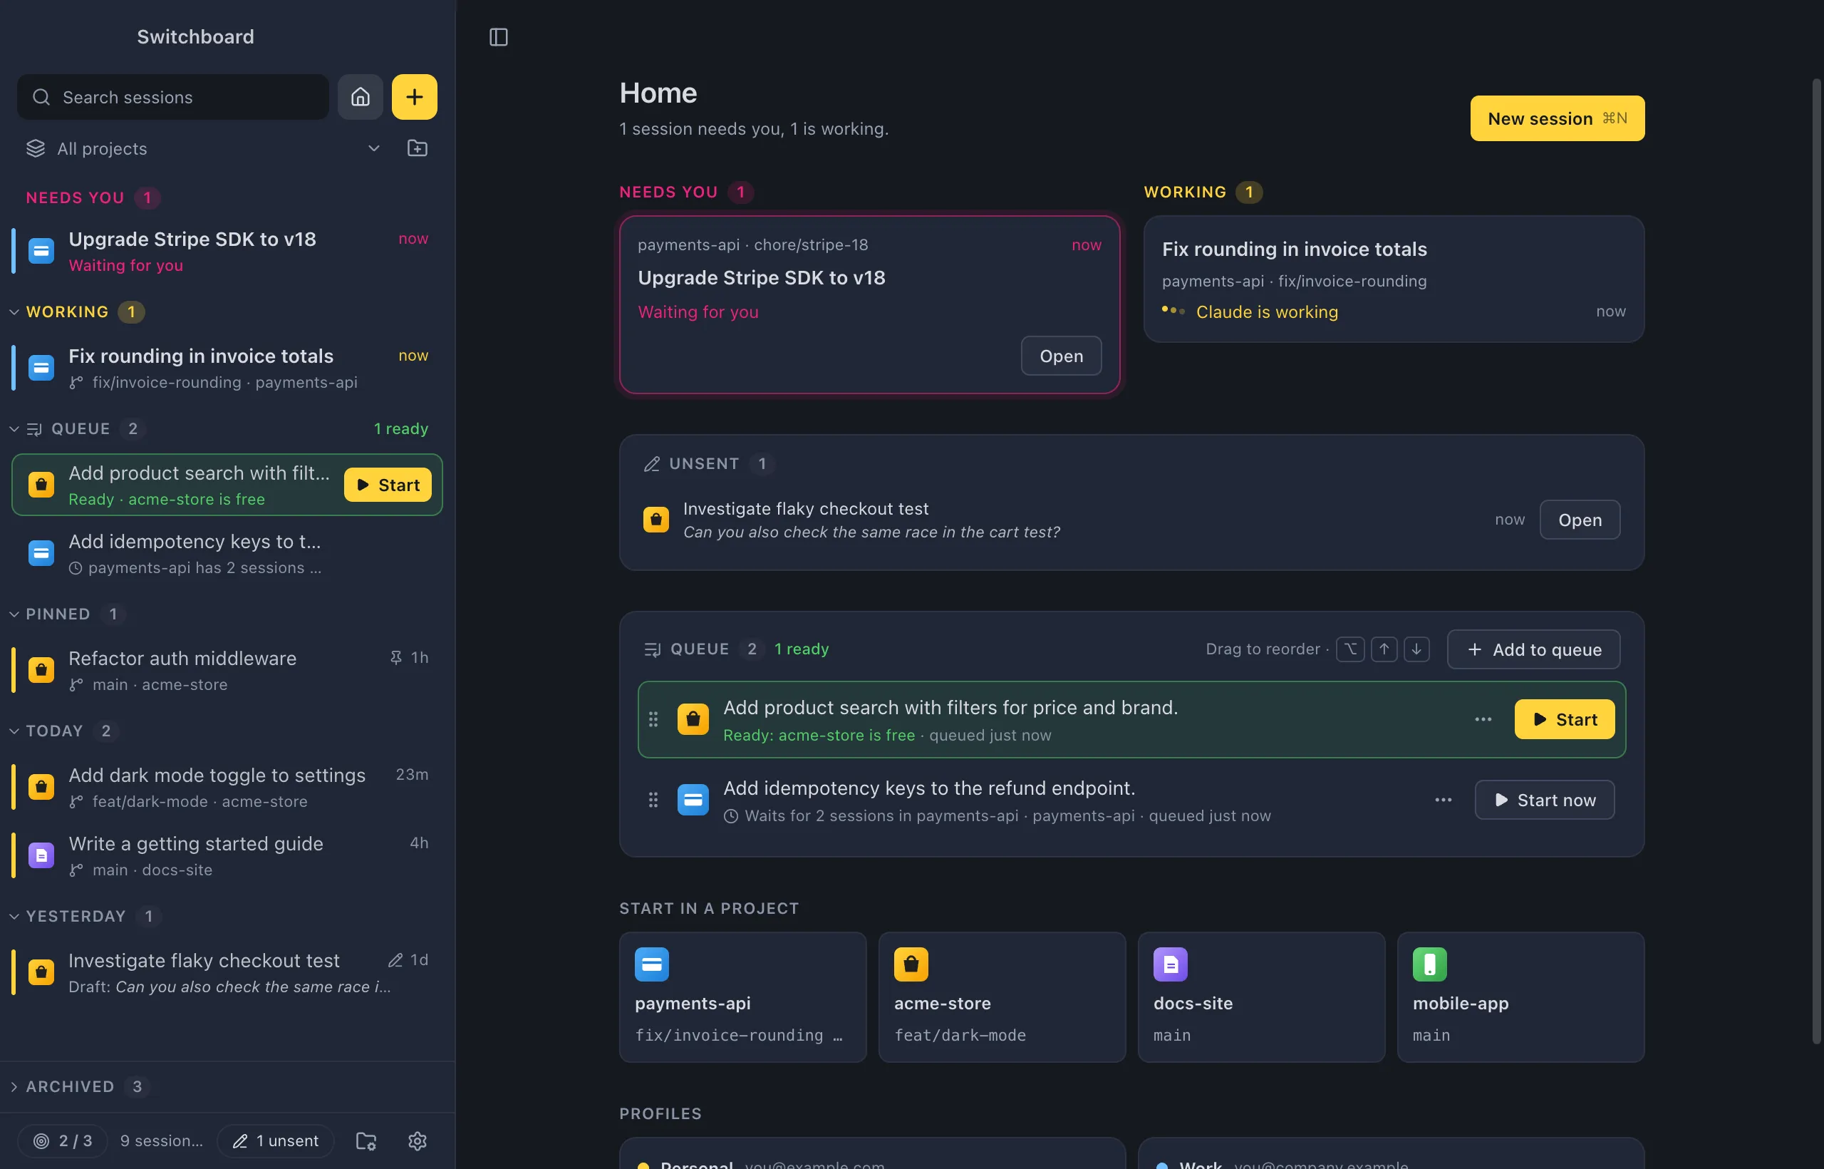Collapse the WORKING section in sidebar
1824x1169 pixels.
(x=14, y=312)
